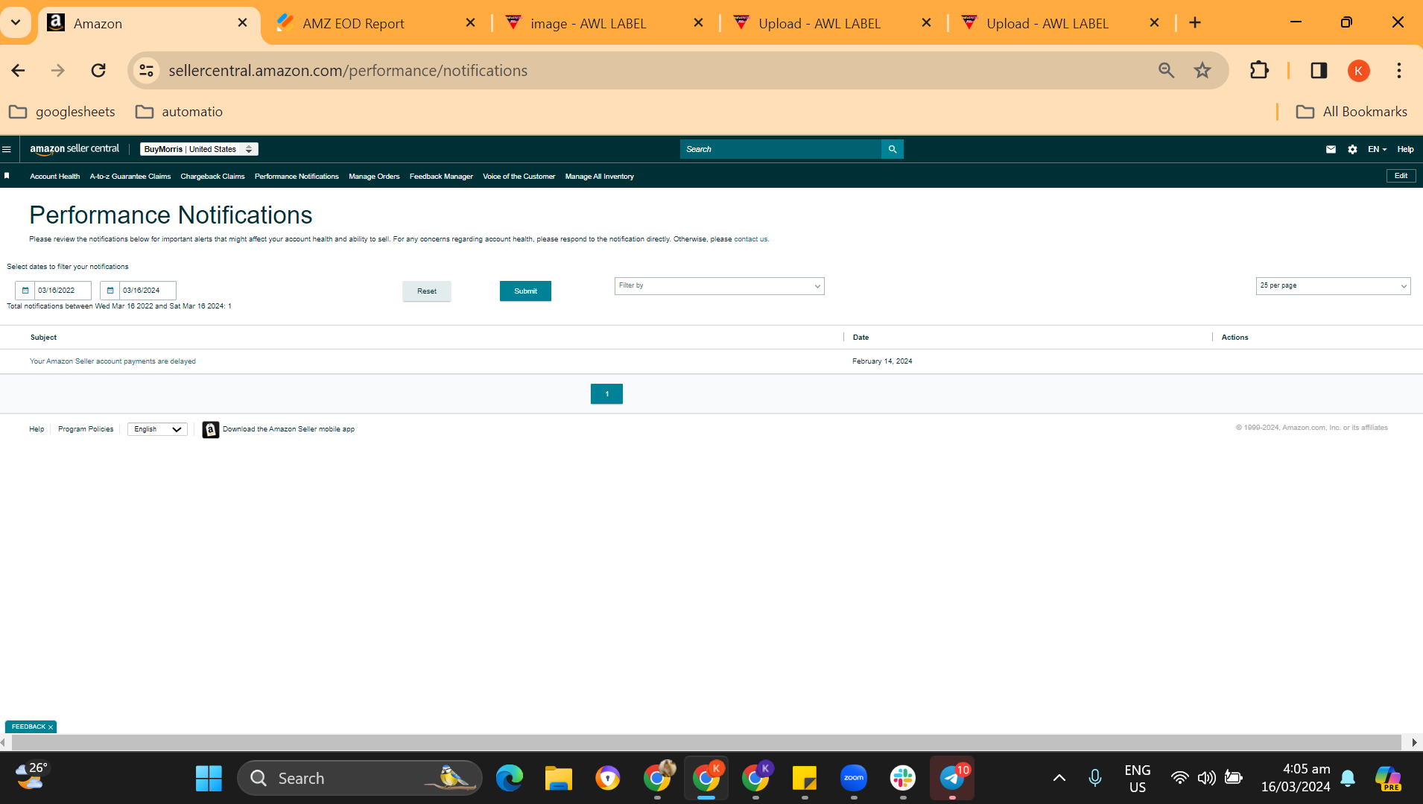Open Slack from the taskbar

pos(903,779)
